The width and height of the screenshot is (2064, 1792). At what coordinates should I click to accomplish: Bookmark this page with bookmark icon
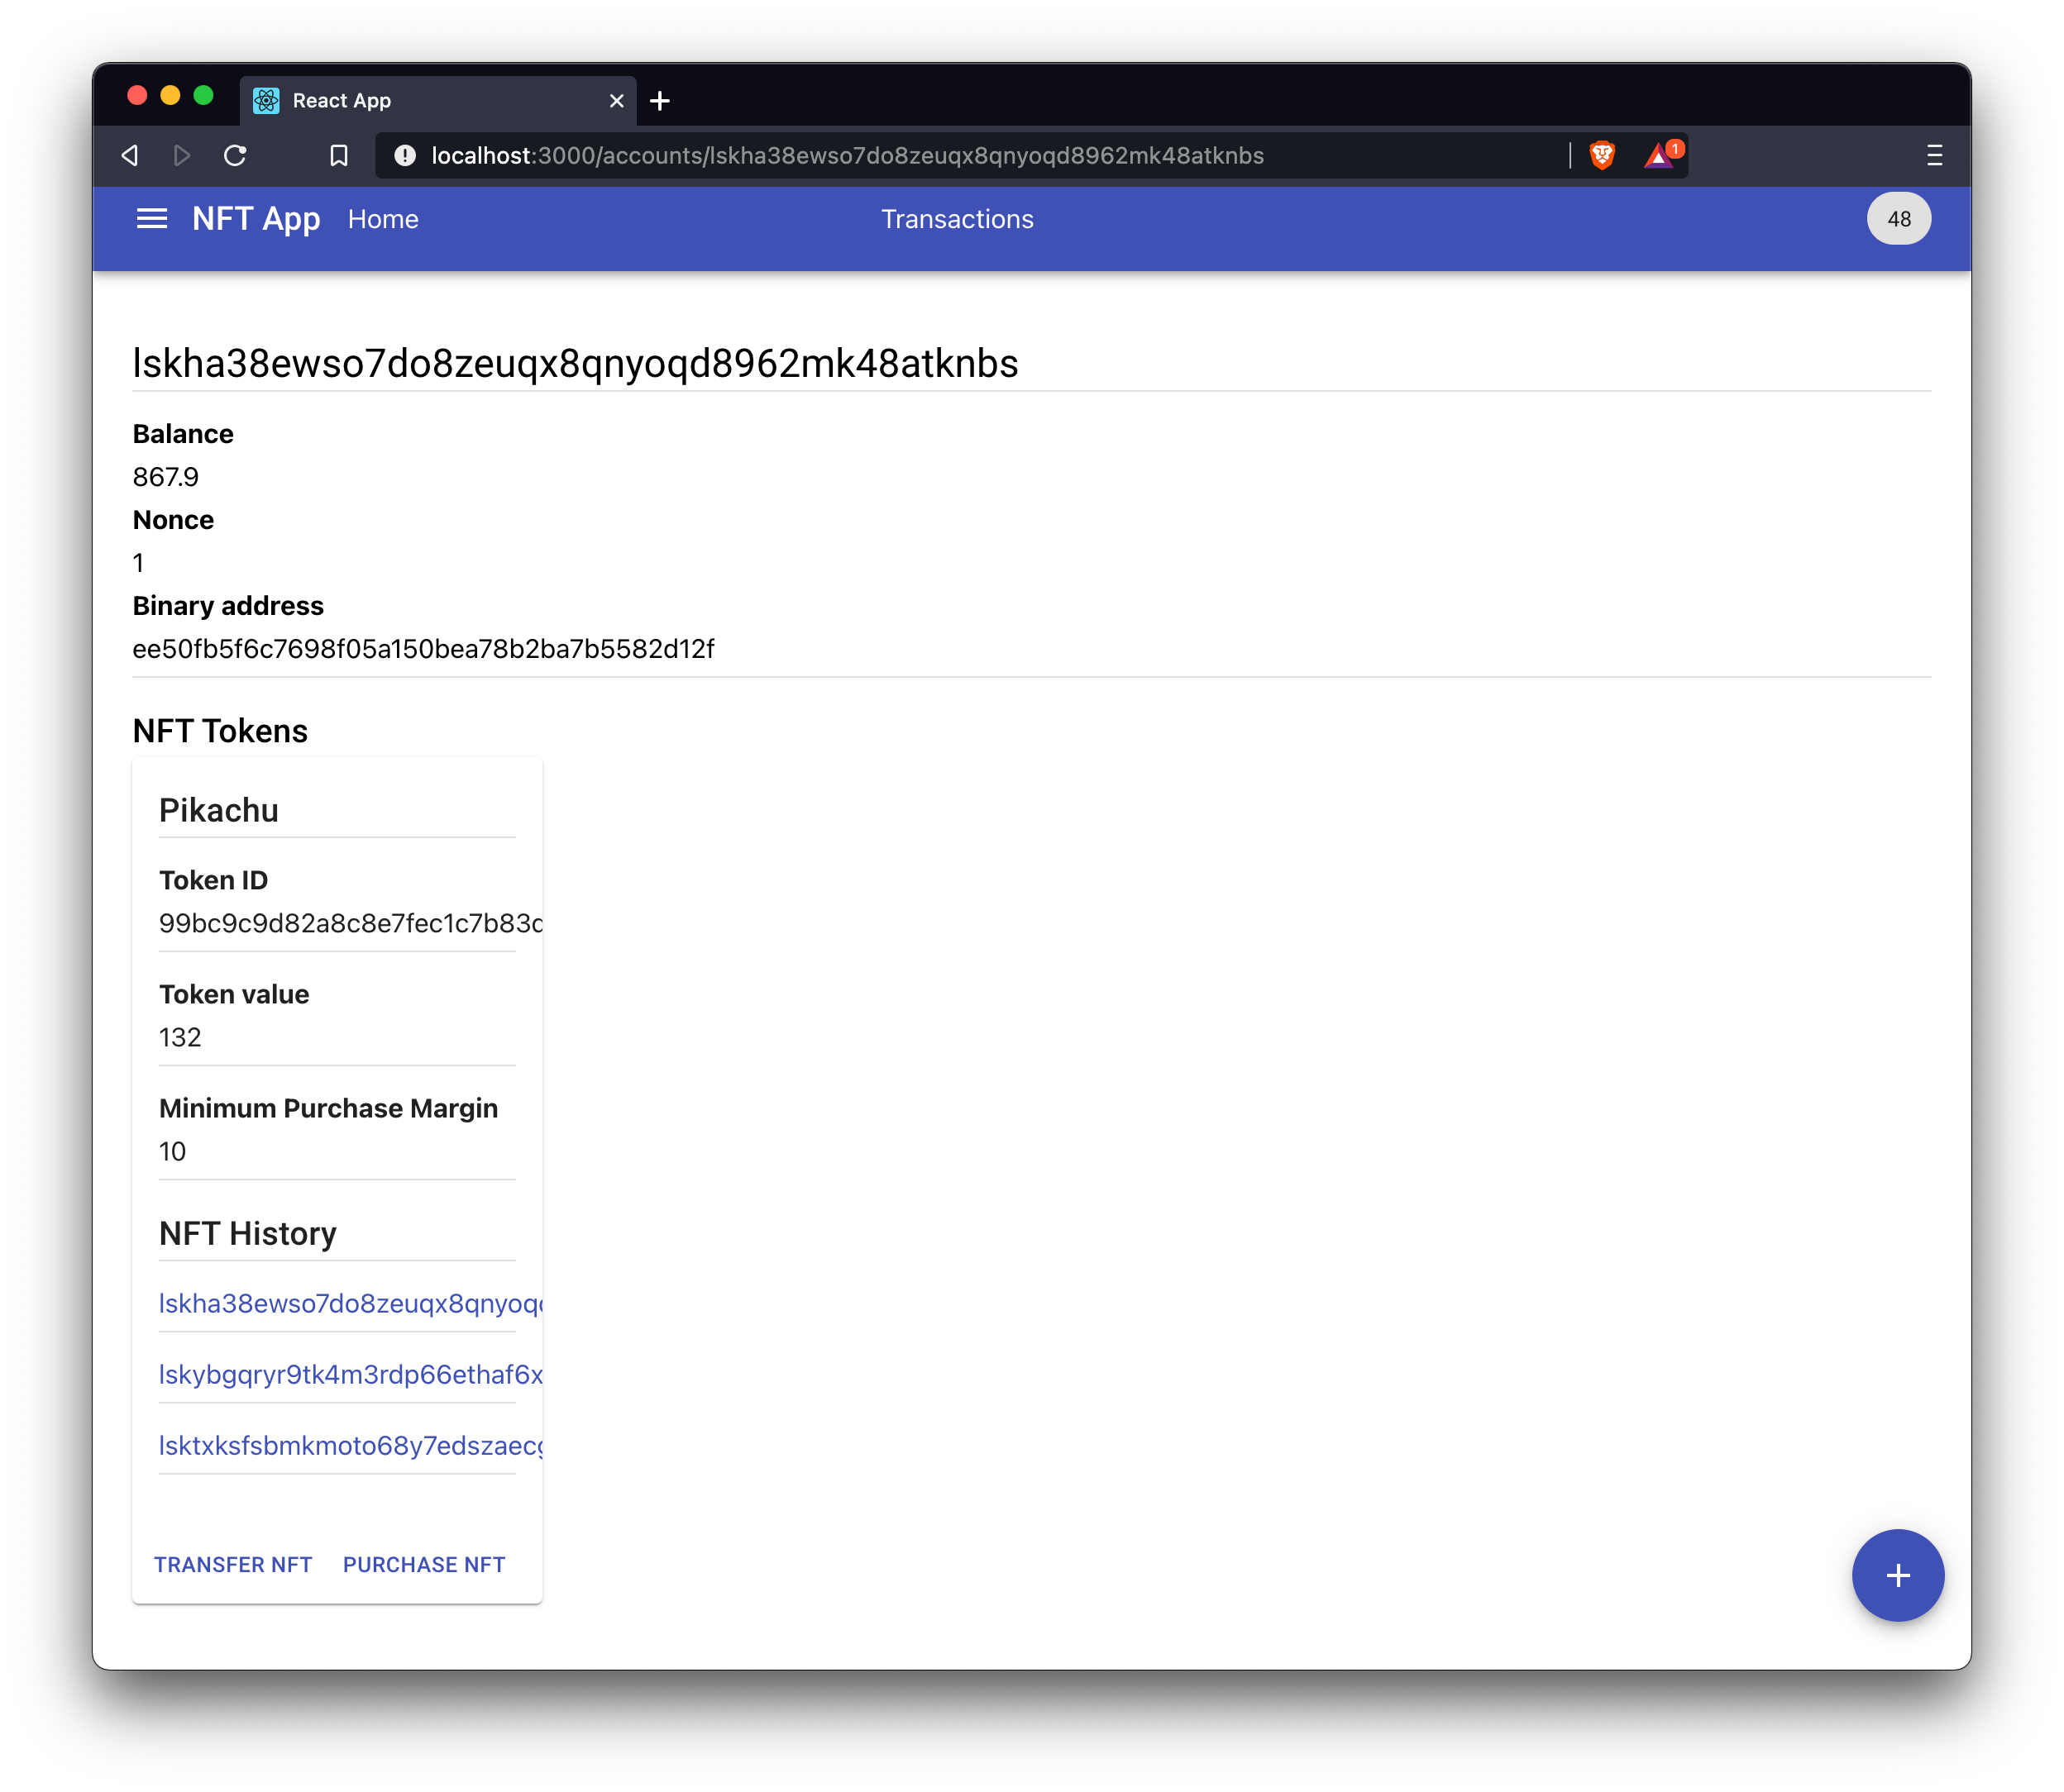click(x=339, y=156)
